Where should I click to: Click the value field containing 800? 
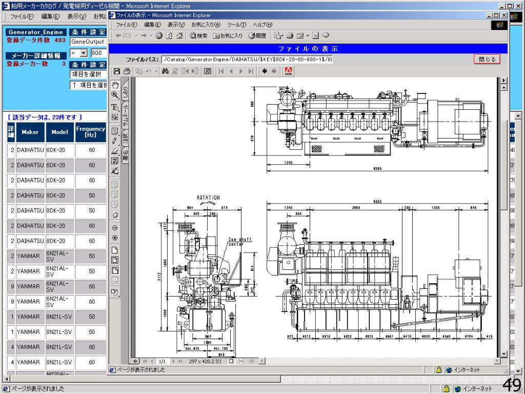tap(98, 53)
